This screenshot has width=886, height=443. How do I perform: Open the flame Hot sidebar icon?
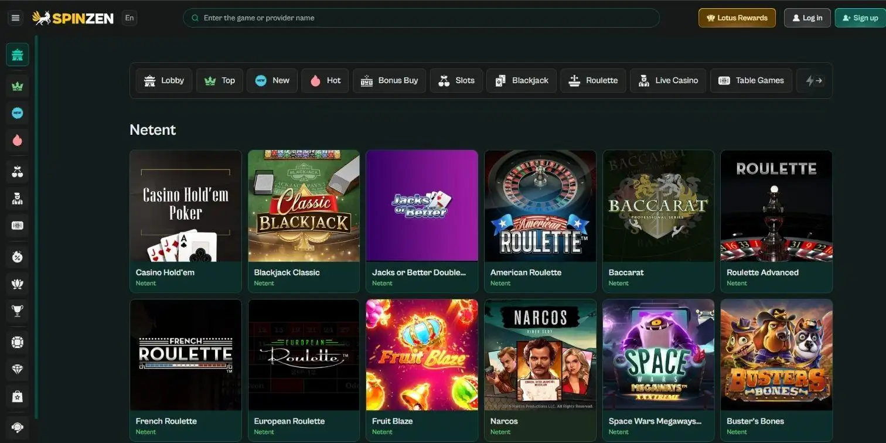coord(17,140)
